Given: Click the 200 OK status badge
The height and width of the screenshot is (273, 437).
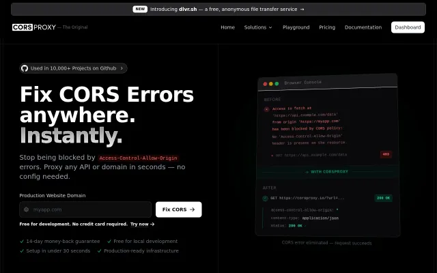Looking at the screenshot, I should click(x=383, y=198).
